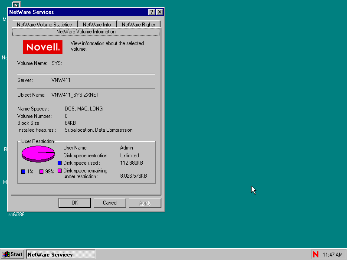Click the Novell logo
Image resolution: width=347 pixels, height=260 pixels.
tap(43, 47)
